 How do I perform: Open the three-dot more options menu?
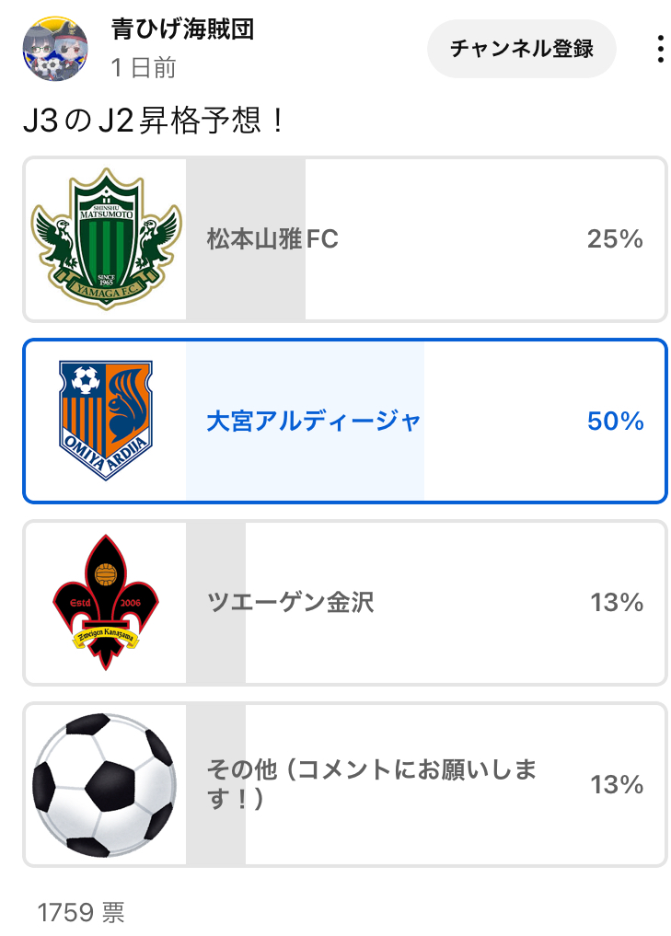[x=660, y=49]
